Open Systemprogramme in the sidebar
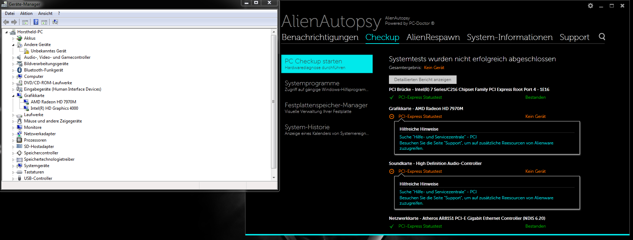 tap(327, 86)
